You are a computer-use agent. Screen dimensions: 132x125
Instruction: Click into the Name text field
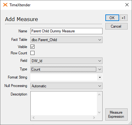(x=66, y=31)
